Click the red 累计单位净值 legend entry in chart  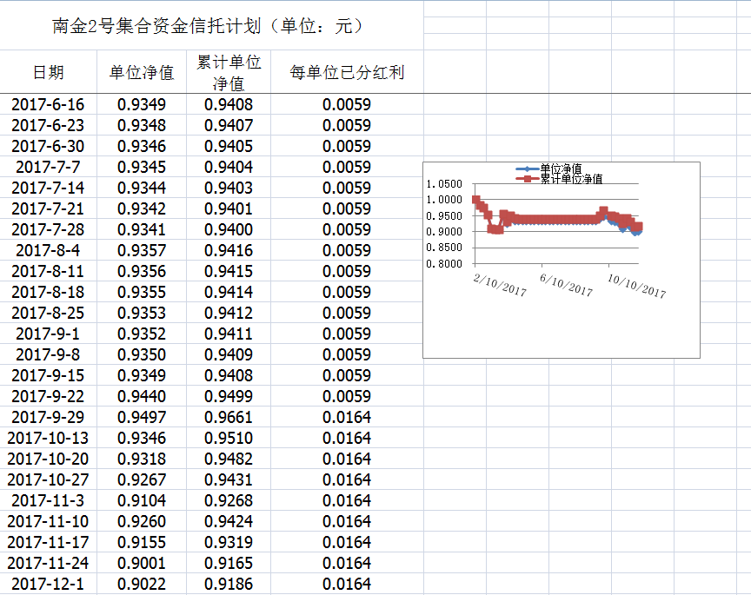coord(570,179)
